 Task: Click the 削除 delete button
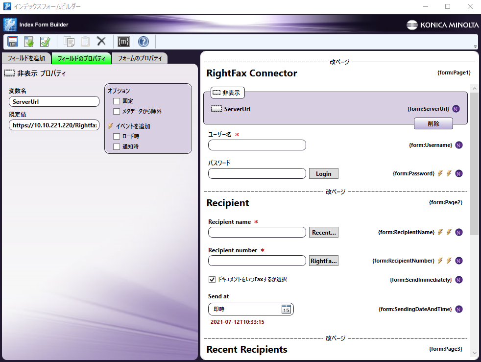click(x=433, y=123)
